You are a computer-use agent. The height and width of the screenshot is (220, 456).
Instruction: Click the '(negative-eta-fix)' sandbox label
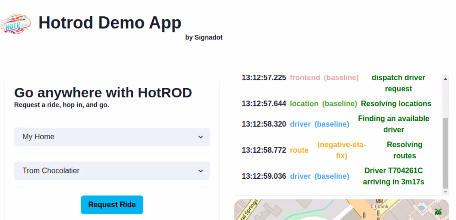click(341, 150)
